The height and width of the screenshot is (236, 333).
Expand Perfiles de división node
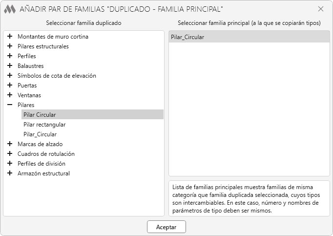(10, 164)
